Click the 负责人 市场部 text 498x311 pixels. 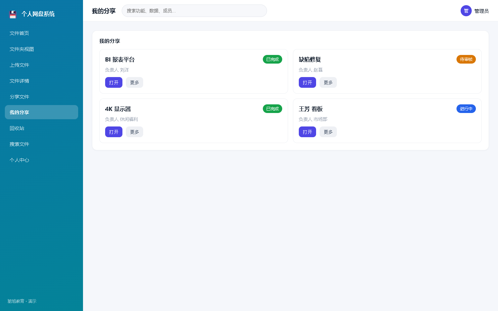click(313, 119)
